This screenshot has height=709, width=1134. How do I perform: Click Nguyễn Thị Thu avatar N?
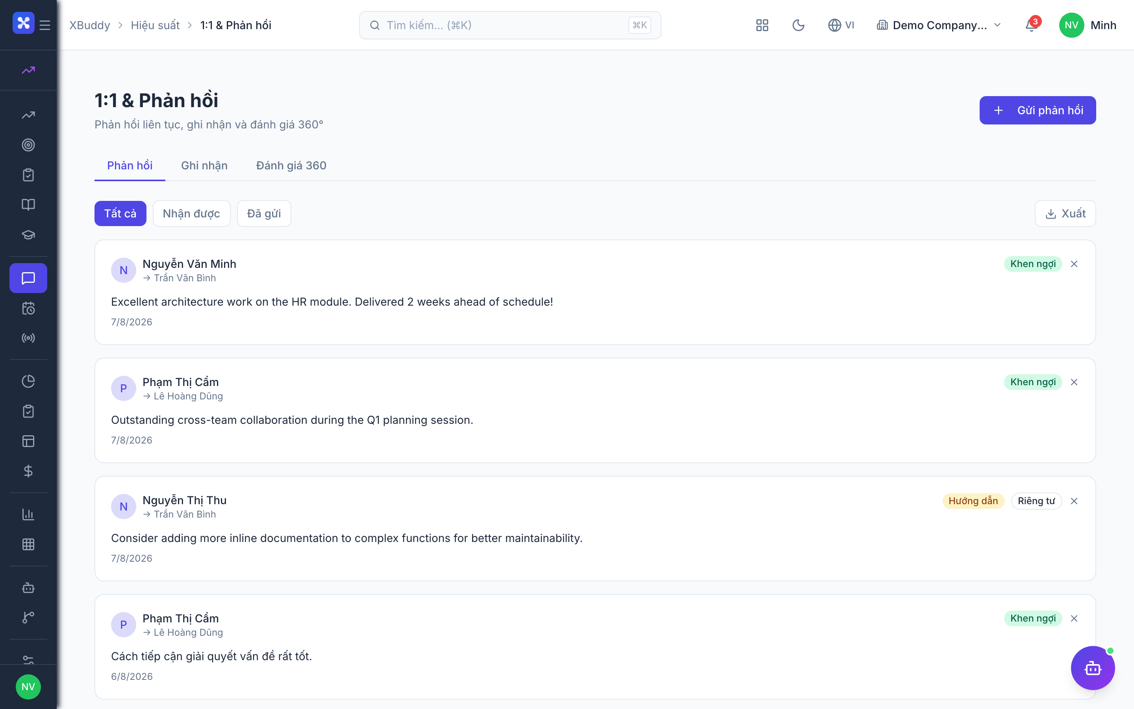pyautogui.click(x=123, y=507)
